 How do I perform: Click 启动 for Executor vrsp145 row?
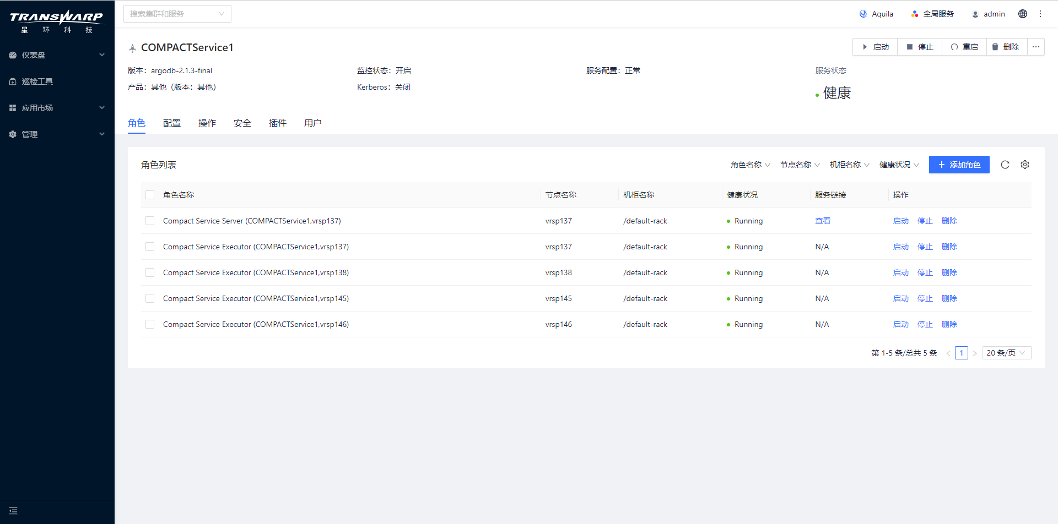(x=901, y=298)
